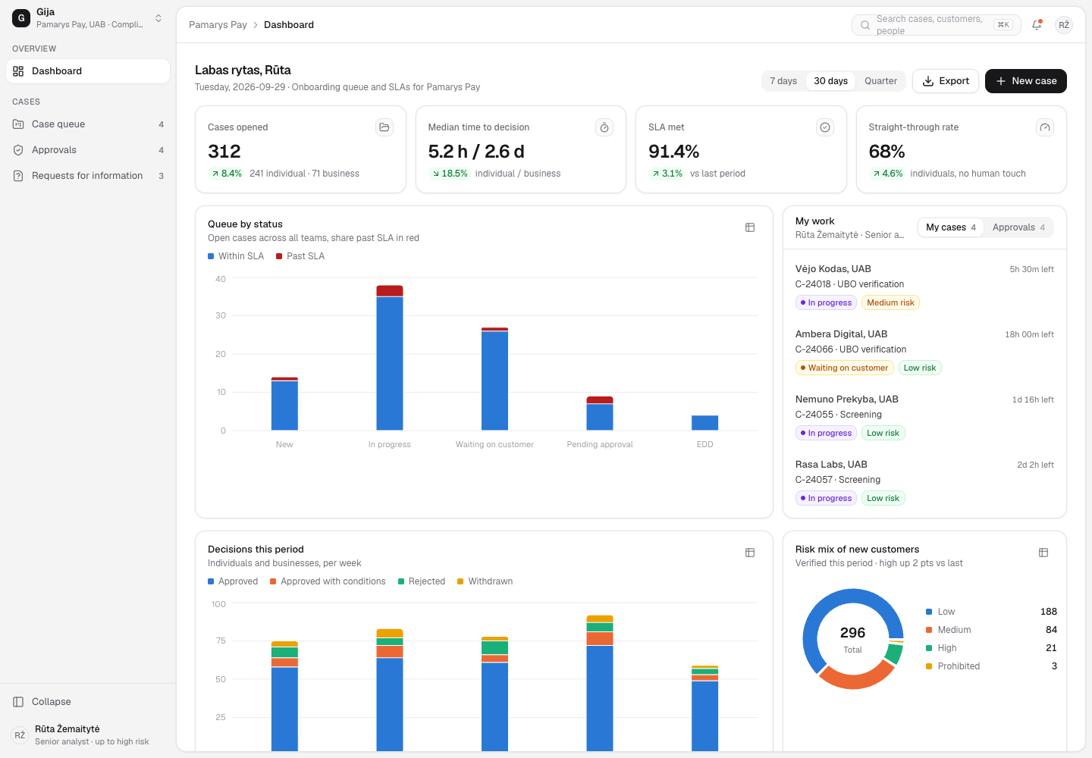
Task: Toggle Rejected legend series
Action: [422, 581]
